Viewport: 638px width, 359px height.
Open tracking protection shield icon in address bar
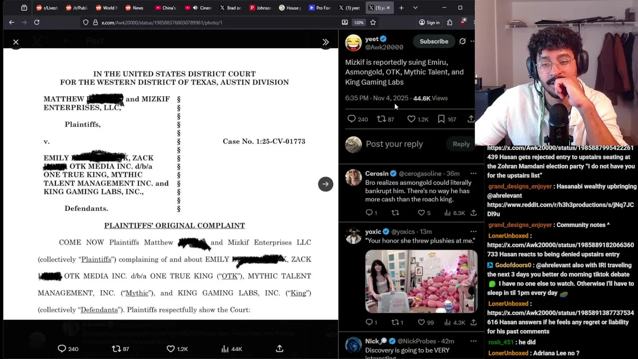(86, 22)
